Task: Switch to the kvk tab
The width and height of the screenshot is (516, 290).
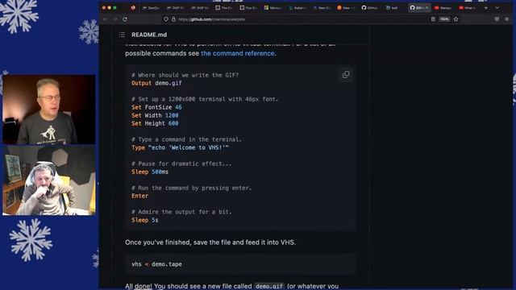Action: pyautogui.click(x=393, y=7)
